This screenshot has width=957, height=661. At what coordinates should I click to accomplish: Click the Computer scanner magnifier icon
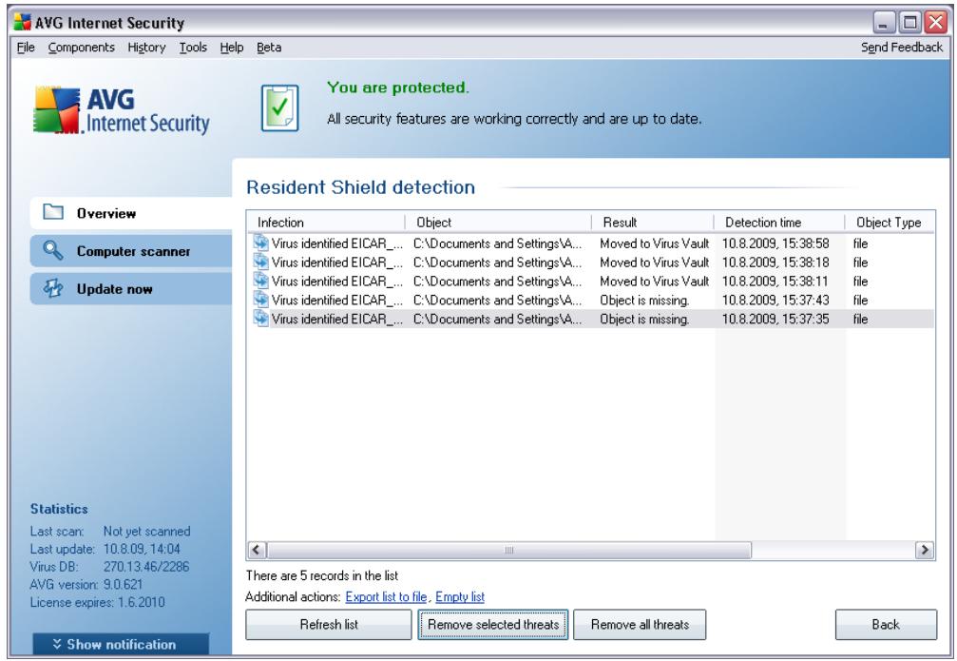[x=53, y=250]
